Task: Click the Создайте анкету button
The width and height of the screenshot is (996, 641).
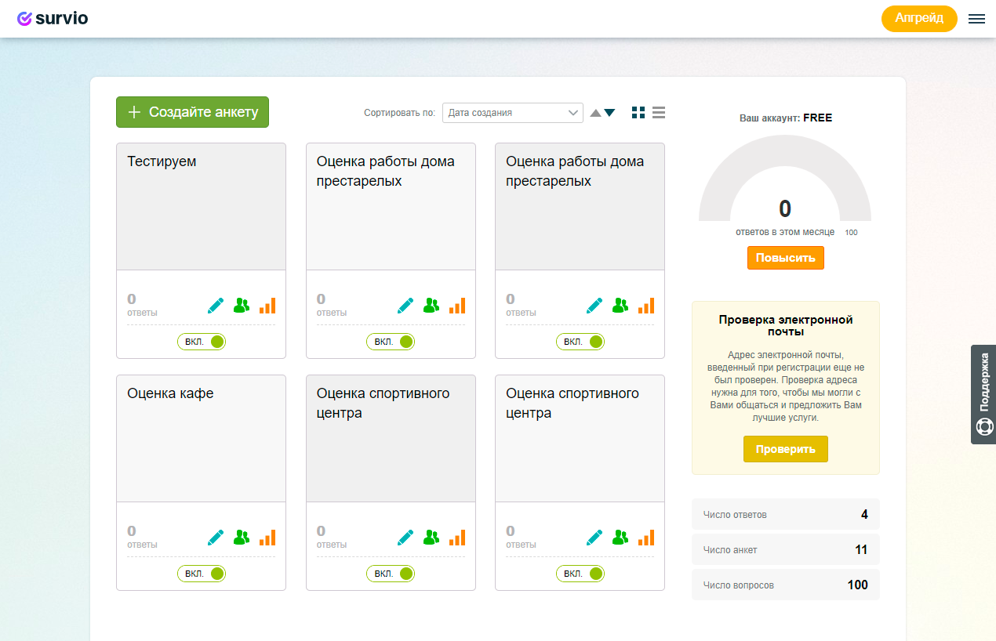Action: click(192, 112)
